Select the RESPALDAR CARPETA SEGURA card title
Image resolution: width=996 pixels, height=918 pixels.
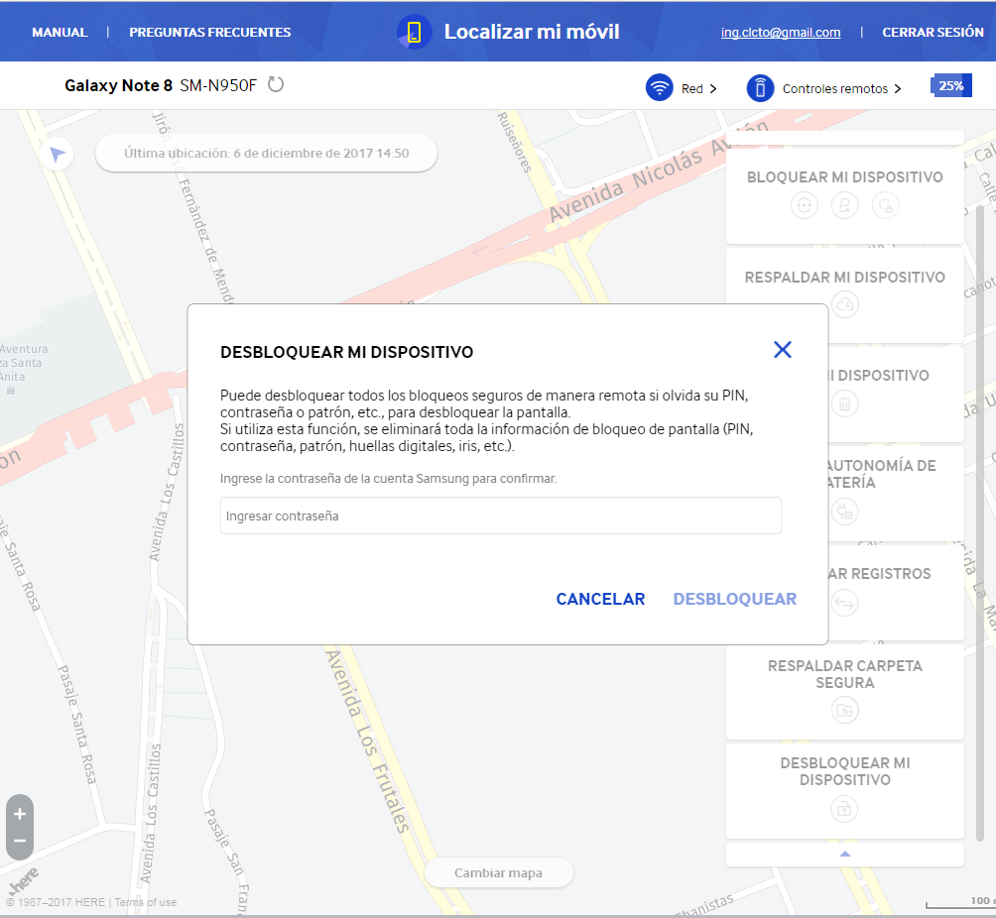(x=845, y=674)
